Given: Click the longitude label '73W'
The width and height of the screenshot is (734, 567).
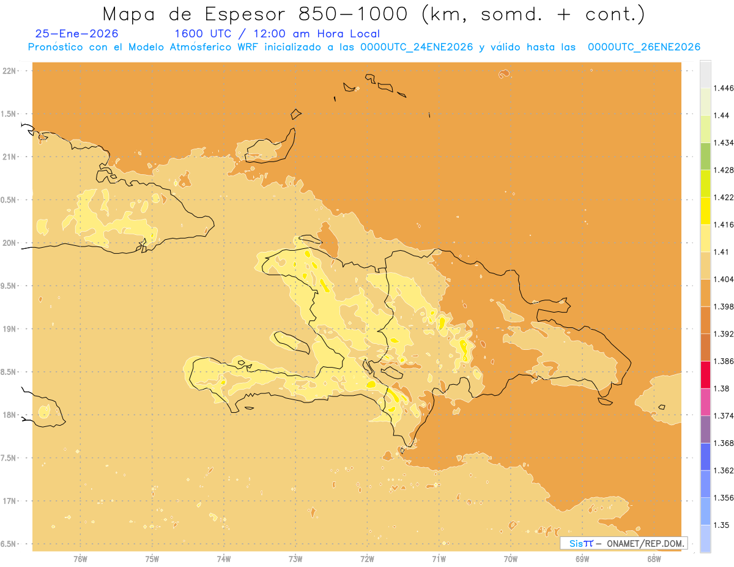Looking at the screenshot, I should pos(295,559).
